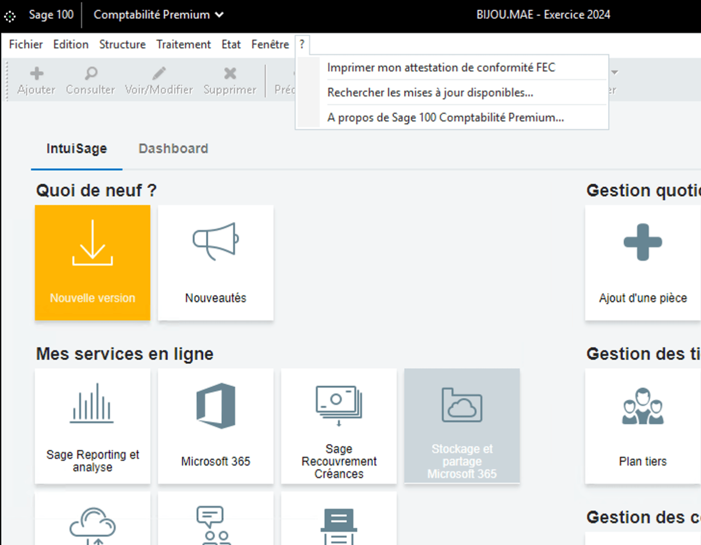This screenshot has height=545, width=701.
Task: Open the Structure menu
Action: click(122, 45)
